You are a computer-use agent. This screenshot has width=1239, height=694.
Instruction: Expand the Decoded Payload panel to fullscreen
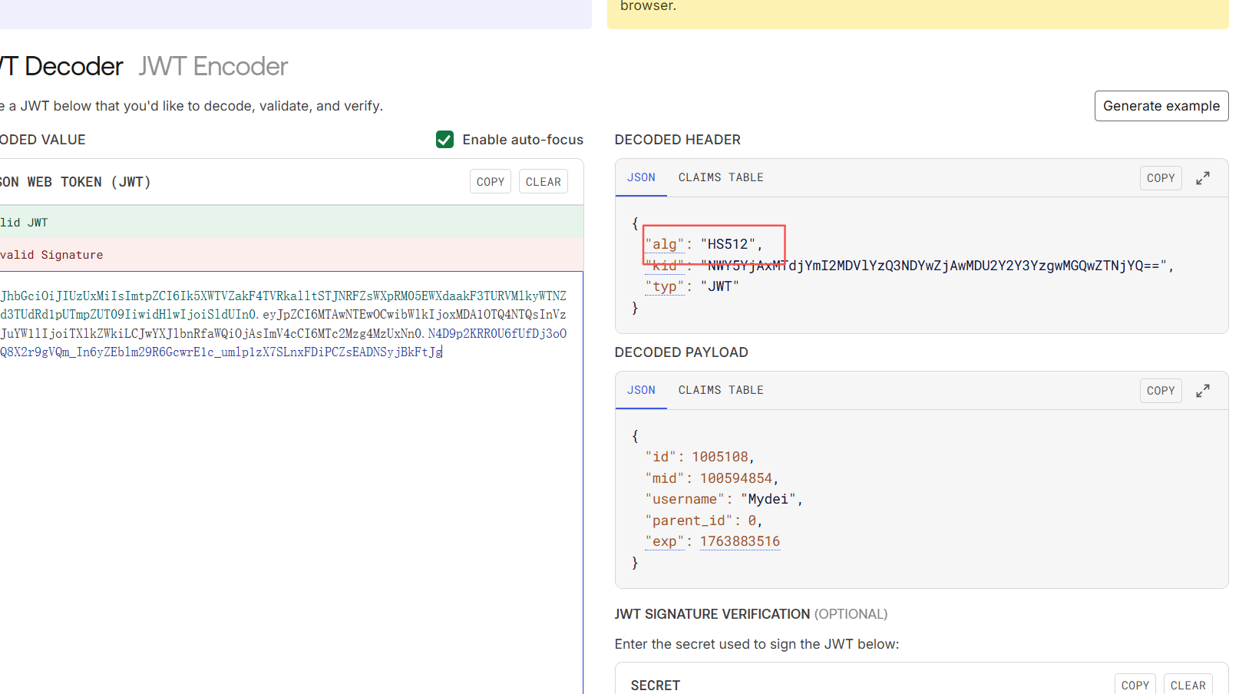(x=1203, y=391)
